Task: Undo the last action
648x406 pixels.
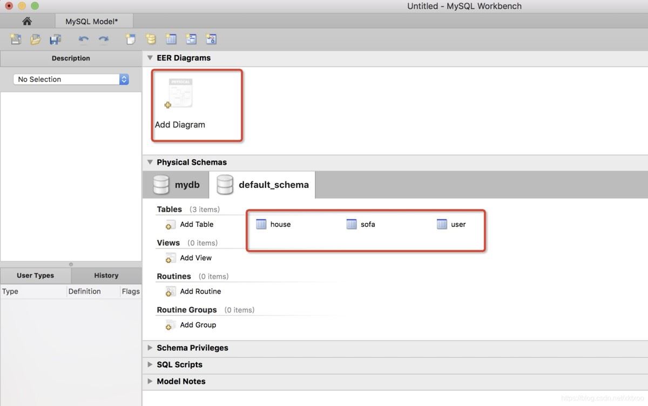Action: pos(83,39)
